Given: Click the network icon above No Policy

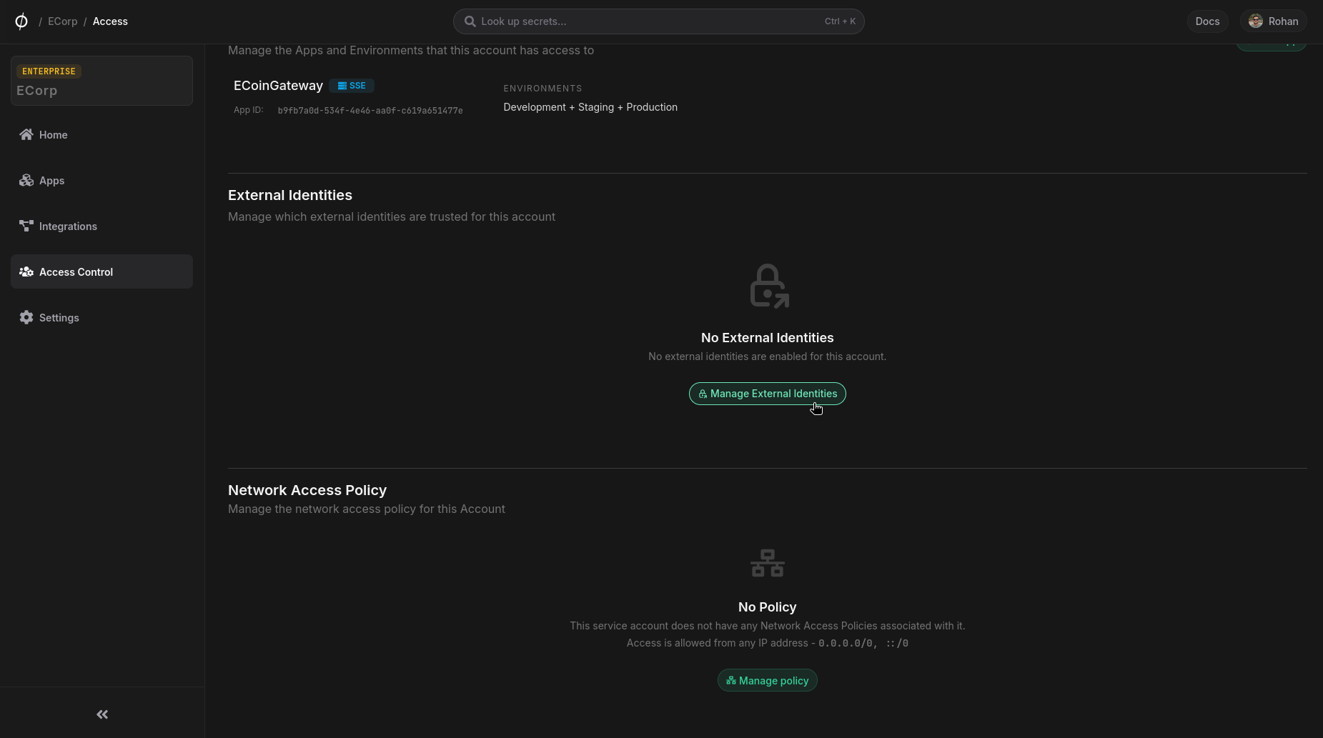Looking at the screenshot, I should click(767, 563).
